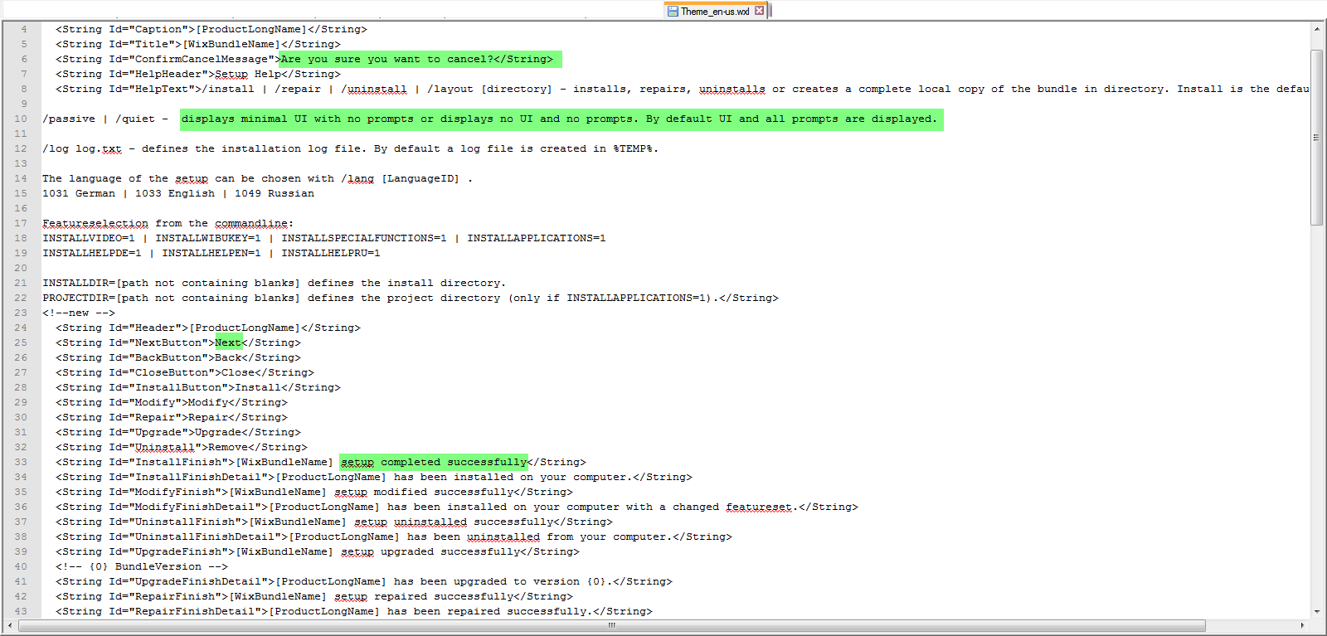Click line number 23 in the gutter
Viewport: 1327px width, 636px height.
coord(20,313)
